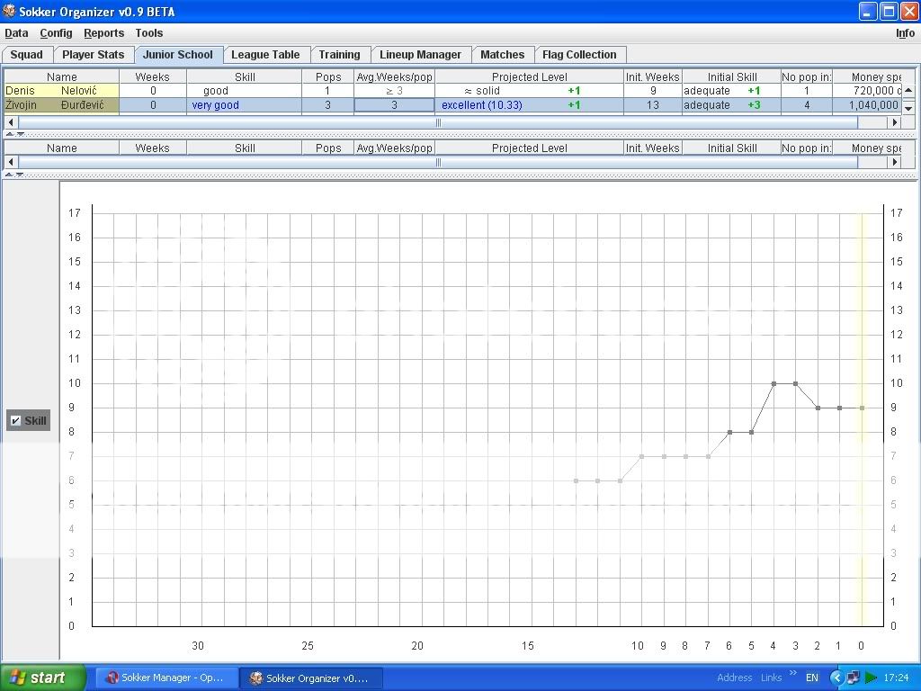Click the 'good' skill cell for Denis

(x=245, y=91)
